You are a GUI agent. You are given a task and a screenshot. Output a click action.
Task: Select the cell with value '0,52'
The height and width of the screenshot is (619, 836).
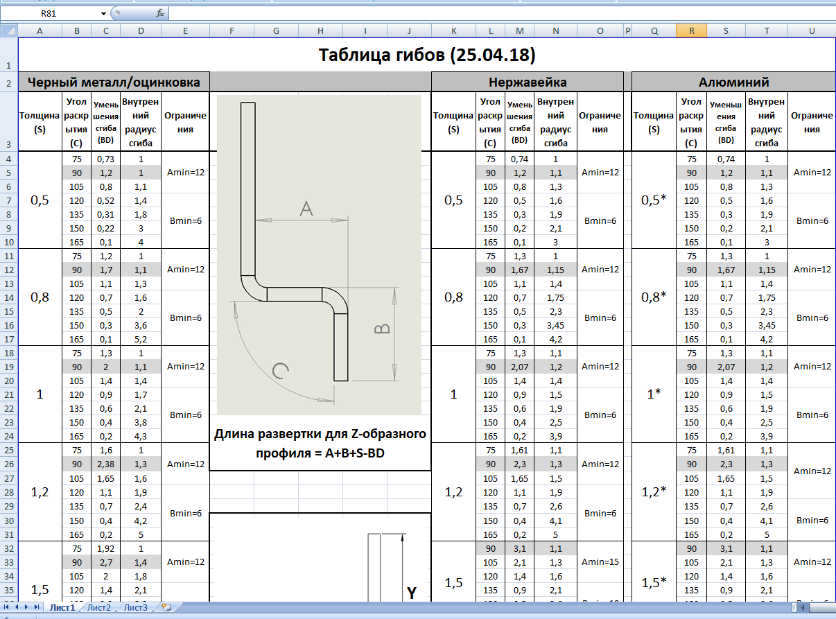click(105, 200)
